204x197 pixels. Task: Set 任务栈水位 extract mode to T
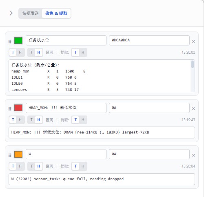(x=75, y=52)
